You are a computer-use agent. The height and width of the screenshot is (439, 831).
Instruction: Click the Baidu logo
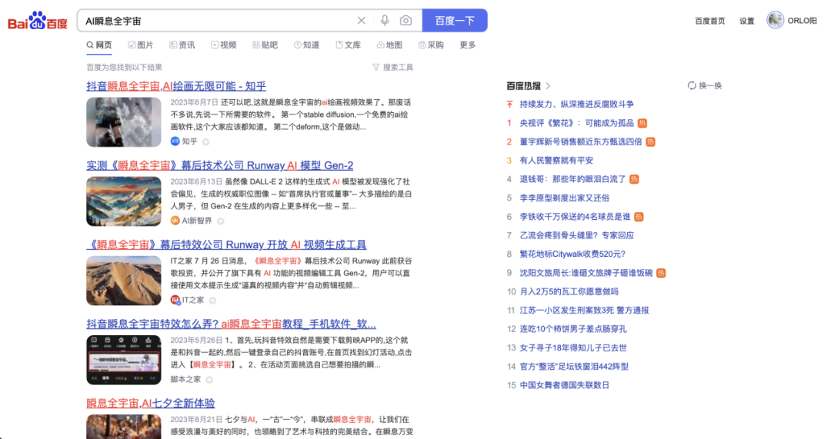[x=38, y=21]
